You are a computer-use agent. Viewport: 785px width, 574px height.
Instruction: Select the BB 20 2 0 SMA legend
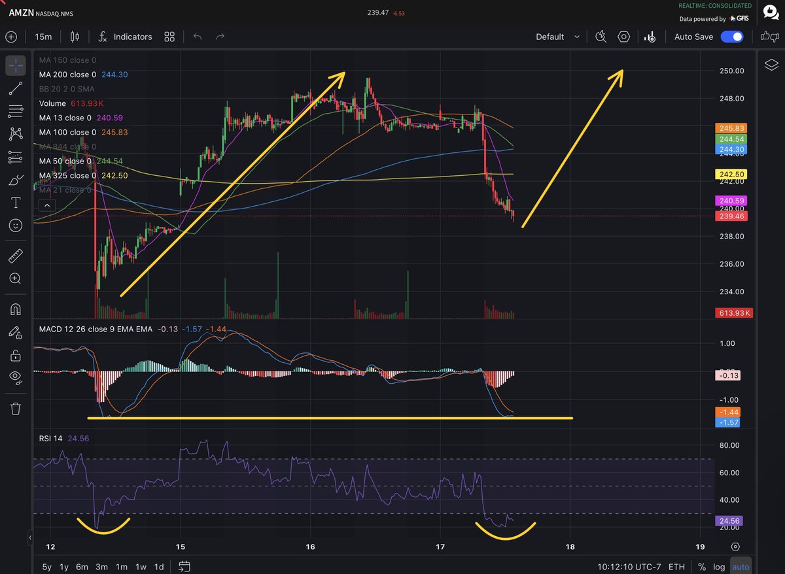66,89
